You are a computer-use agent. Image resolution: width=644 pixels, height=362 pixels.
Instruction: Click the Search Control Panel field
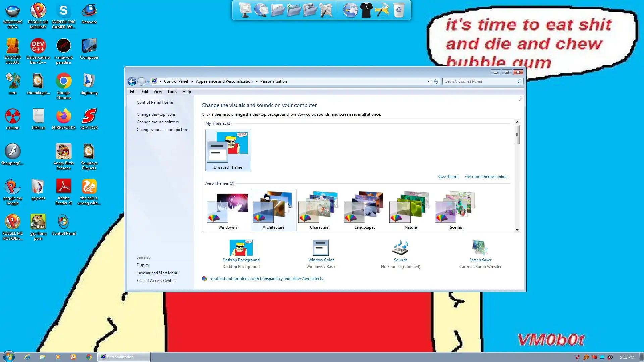click(480, 81)
